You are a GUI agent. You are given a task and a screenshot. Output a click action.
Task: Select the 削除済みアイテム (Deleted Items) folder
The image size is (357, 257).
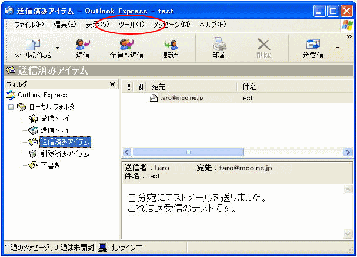[65, 154]
